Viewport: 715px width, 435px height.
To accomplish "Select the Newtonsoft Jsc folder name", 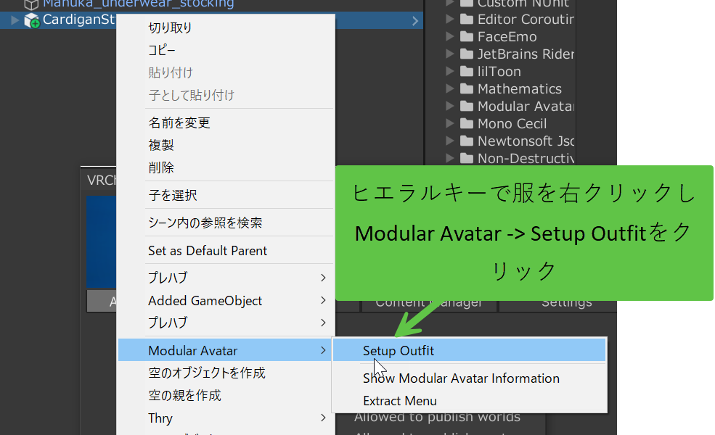I will point(526,141).
